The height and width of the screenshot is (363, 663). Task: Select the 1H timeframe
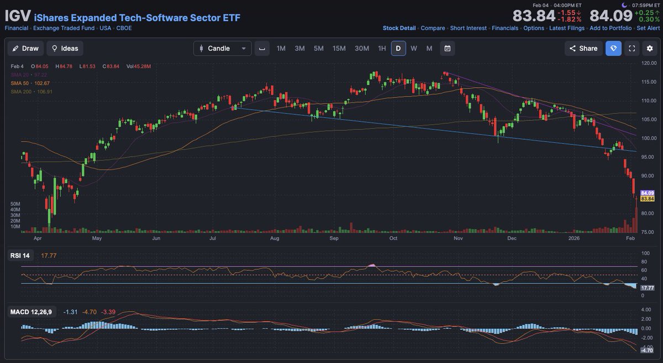(x=382, y=48)
